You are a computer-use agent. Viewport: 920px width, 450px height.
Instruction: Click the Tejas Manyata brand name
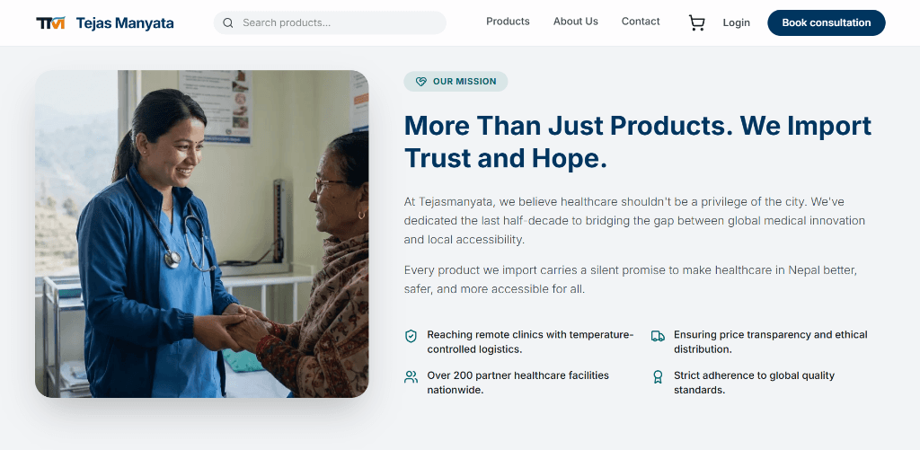(125, 23)
